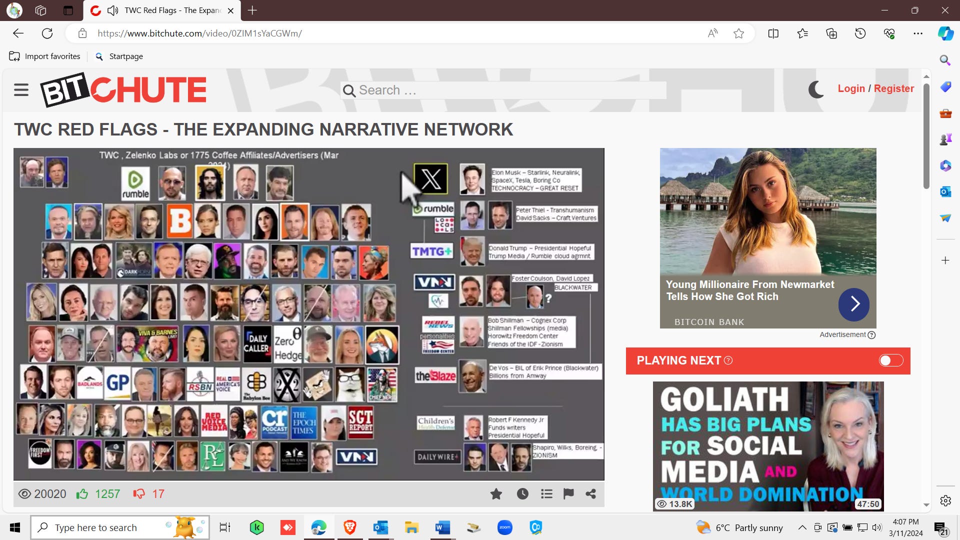Image resolution: width=960 pixels, height=540 pixels.
Task: Add page to favorites star
Action: tap(738, 33)
